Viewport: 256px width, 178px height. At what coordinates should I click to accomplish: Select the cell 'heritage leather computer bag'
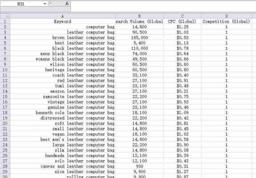click(62, 70)
